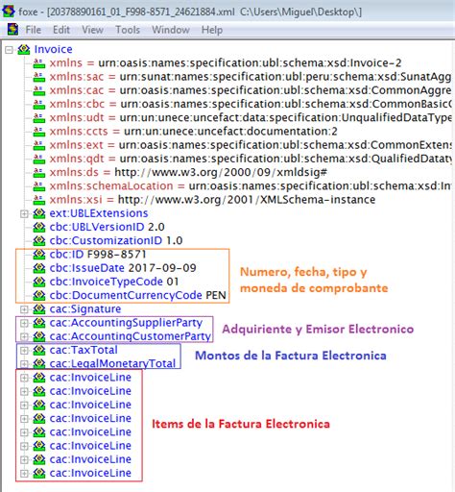Select the ext:UBLExtensions label

99,213
